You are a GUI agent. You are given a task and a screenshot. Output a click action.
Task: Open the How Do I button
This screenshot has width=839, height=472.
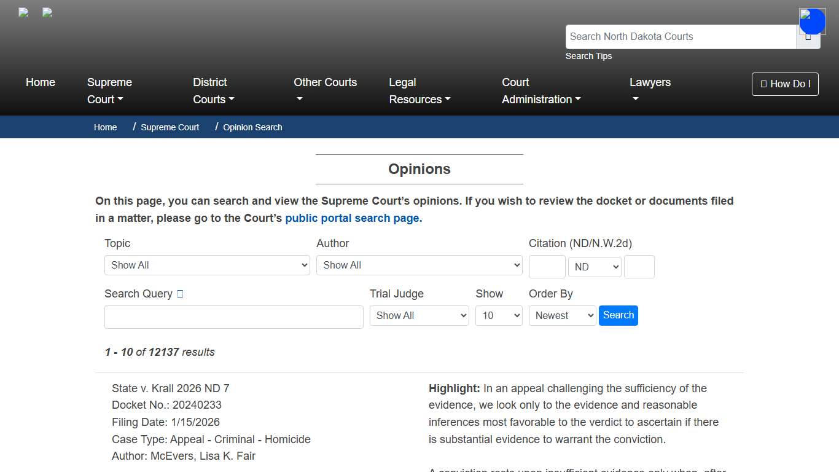click(785, 84)
